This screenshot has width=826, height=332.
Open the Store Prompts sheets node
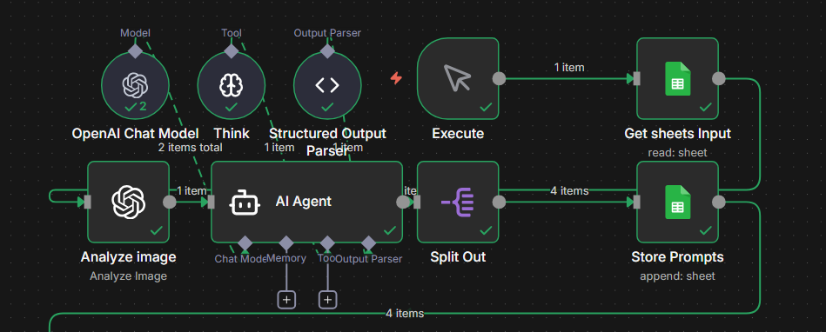click(677, 202)
